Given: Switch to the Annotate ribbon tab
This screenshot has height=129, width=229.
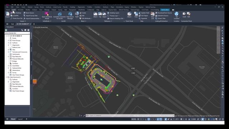Looking at the screenshot, I should [20, 10].
